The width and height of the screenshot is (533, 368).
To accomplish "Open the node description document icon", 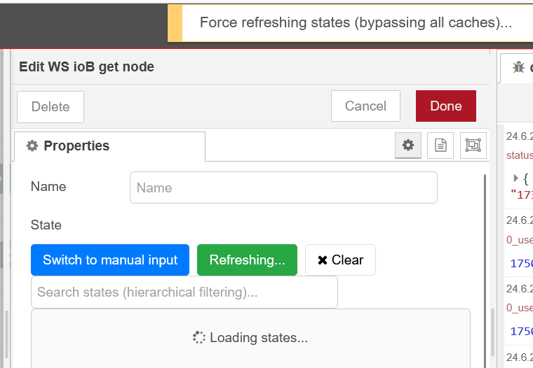I will point(440,146).
